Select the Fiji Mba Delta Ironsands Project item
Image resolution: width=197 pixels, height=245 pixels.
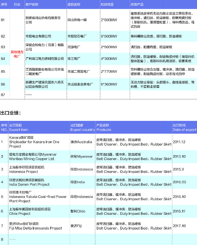35,226
